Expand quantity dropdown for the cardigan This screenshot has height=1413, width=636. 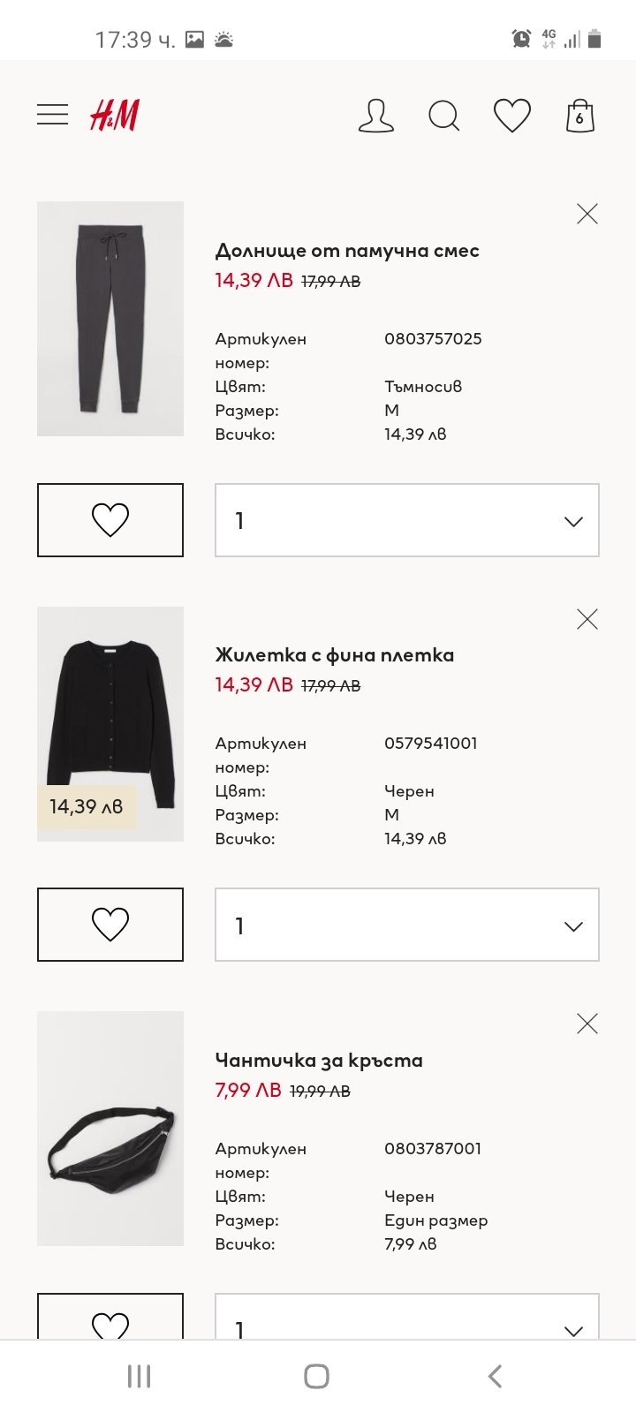[x=407, y=925]
